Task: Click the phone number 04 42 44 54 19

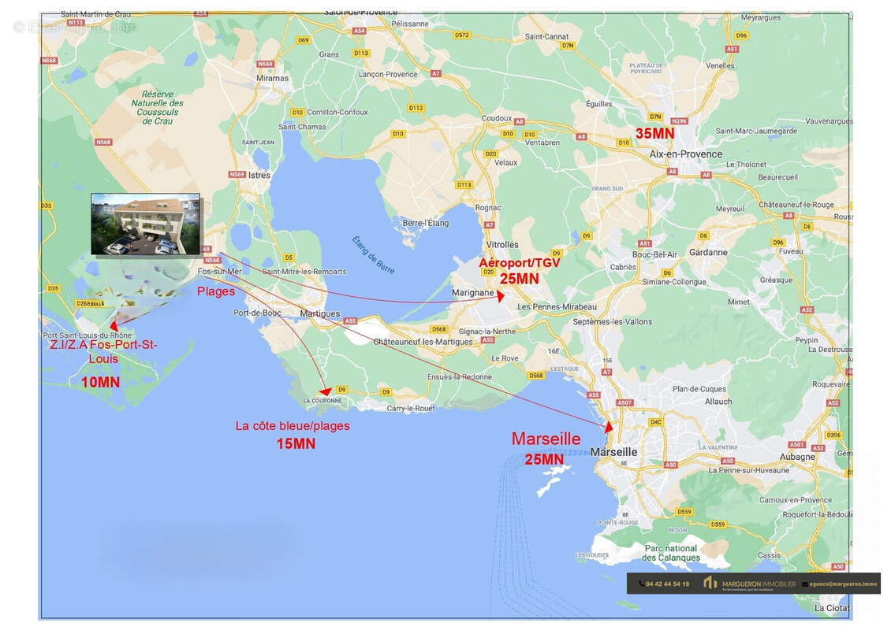Action: pyautogui.click(x=667, y=584)
